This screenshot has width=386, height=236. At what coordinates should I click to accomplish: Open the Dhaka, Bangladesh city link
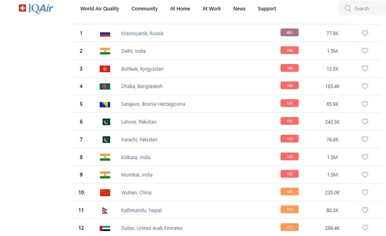tap(142, 86)
